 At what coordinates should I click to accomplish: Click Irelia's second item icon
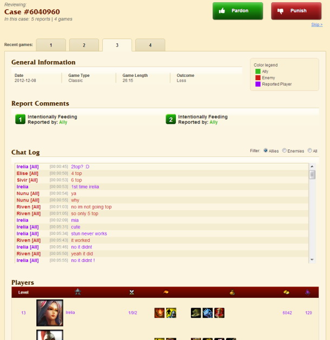tap(208, 313)
